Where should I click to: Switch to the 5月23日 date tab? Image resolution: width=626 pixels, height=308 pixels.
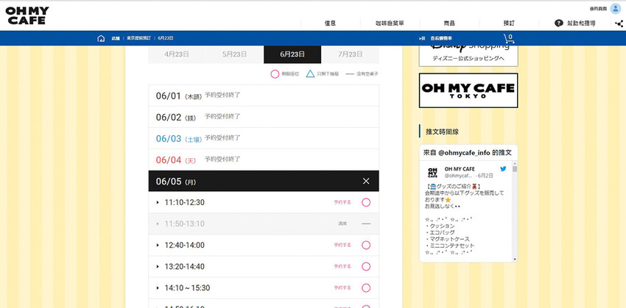click(x=234, y=54)
